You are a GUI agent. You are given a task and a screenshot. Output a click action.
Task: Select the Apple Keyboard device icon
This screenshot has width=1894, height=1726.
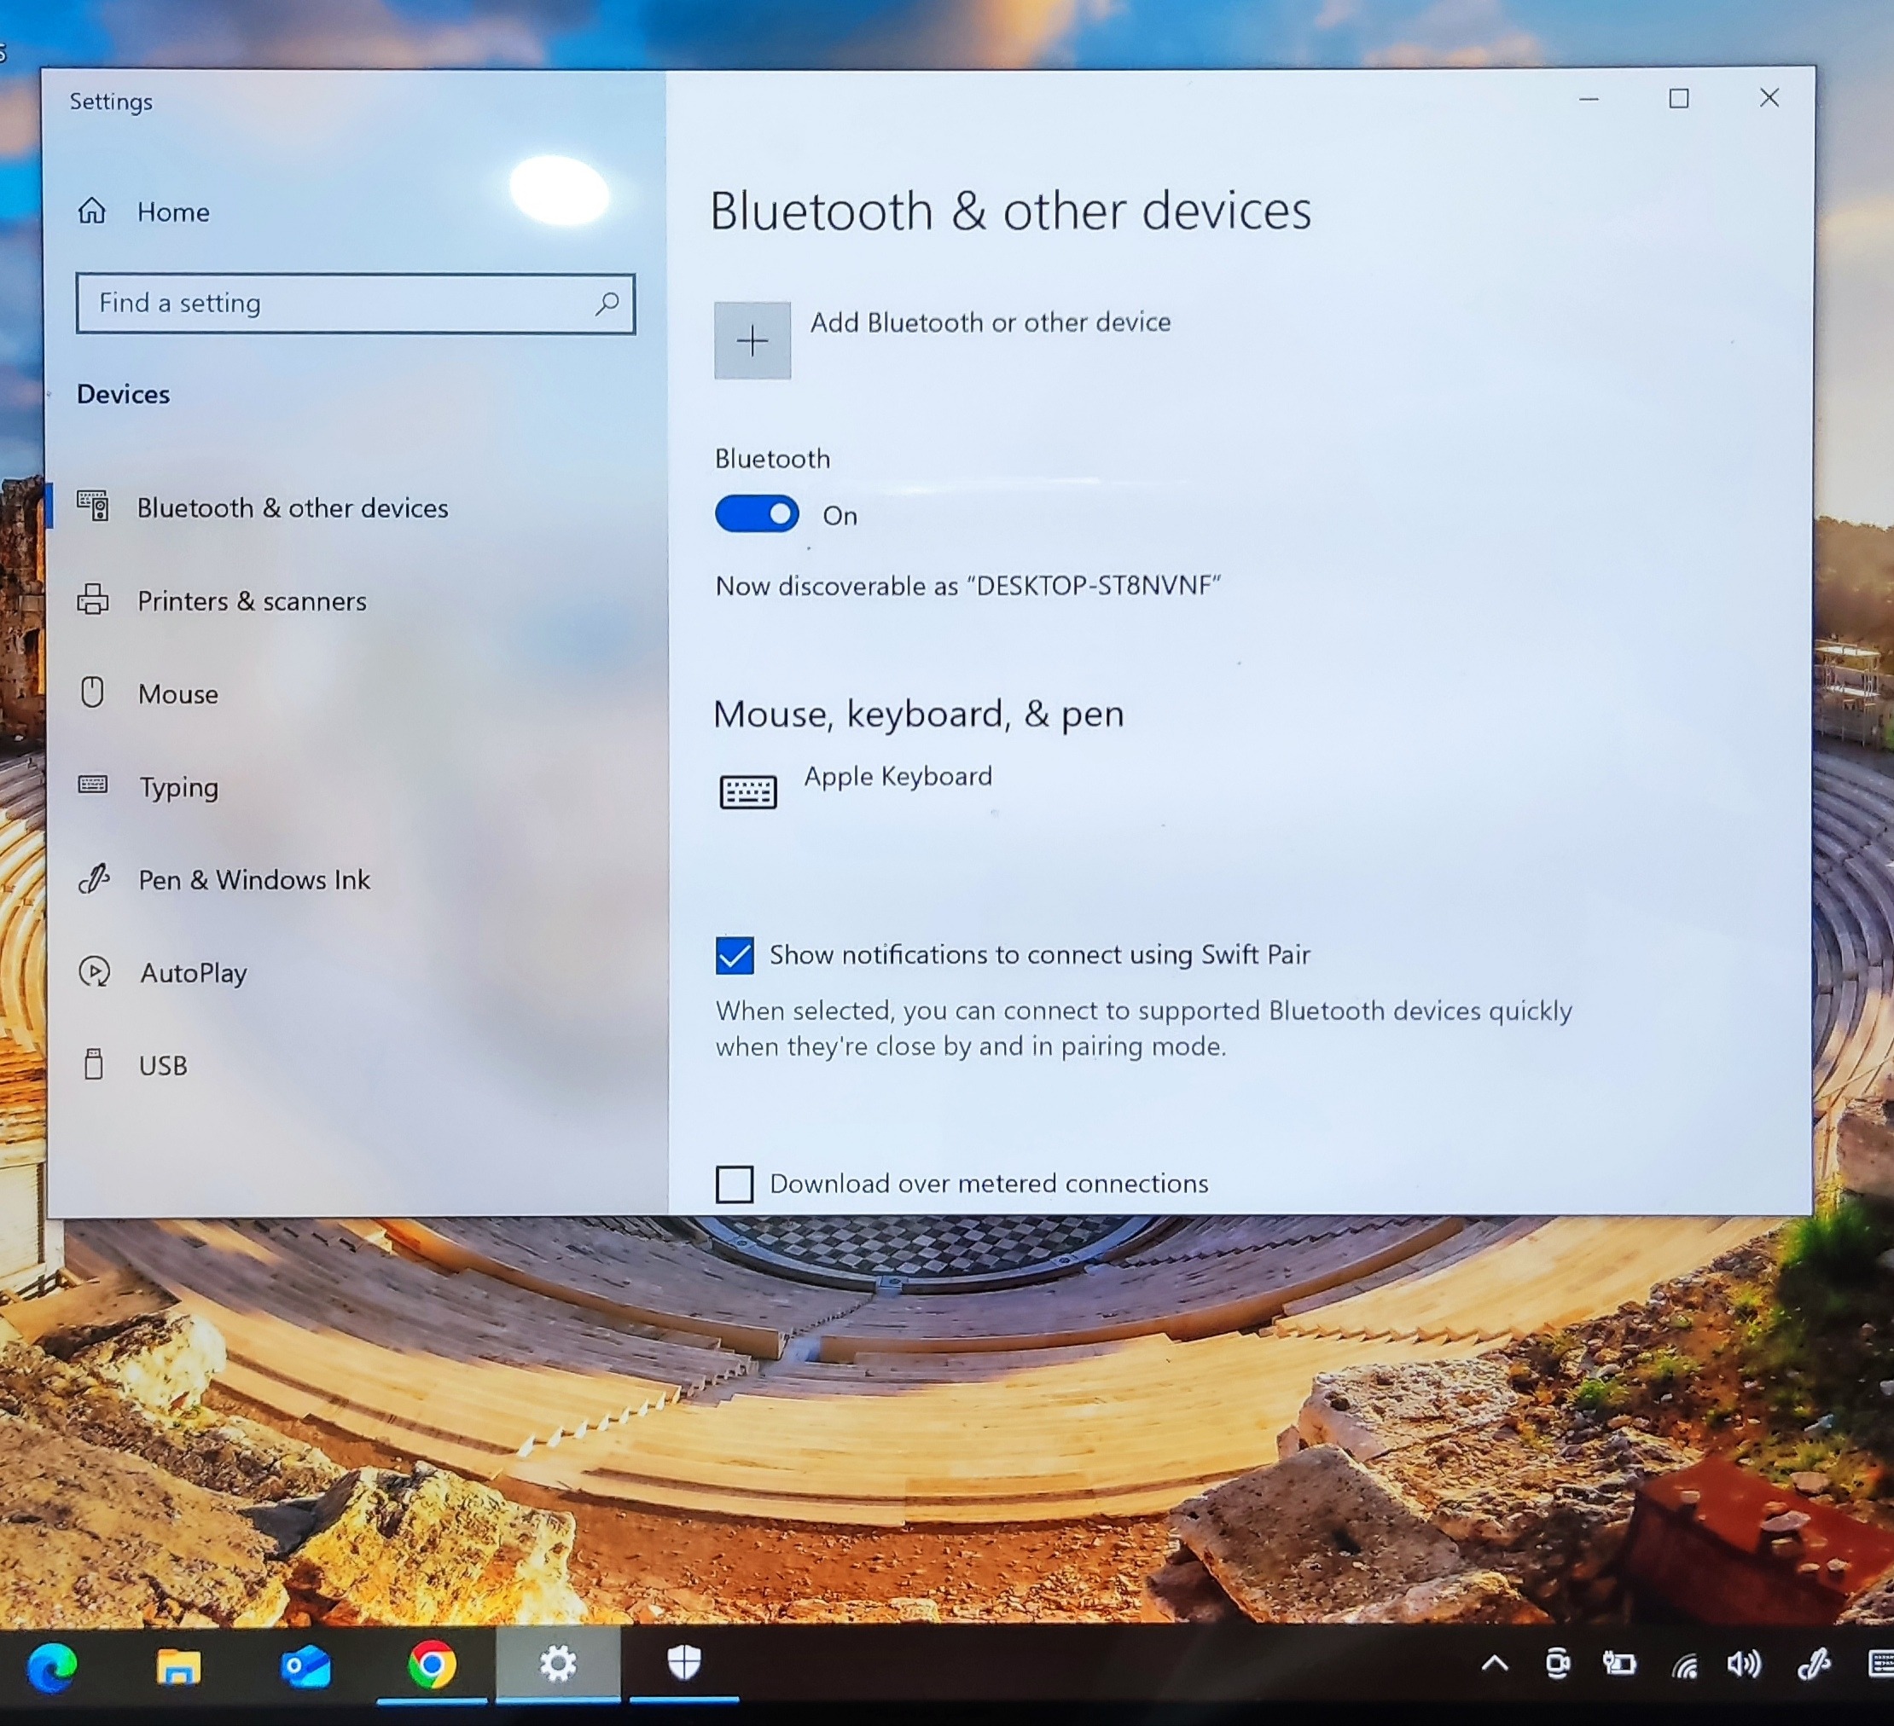tap(748, 791)
